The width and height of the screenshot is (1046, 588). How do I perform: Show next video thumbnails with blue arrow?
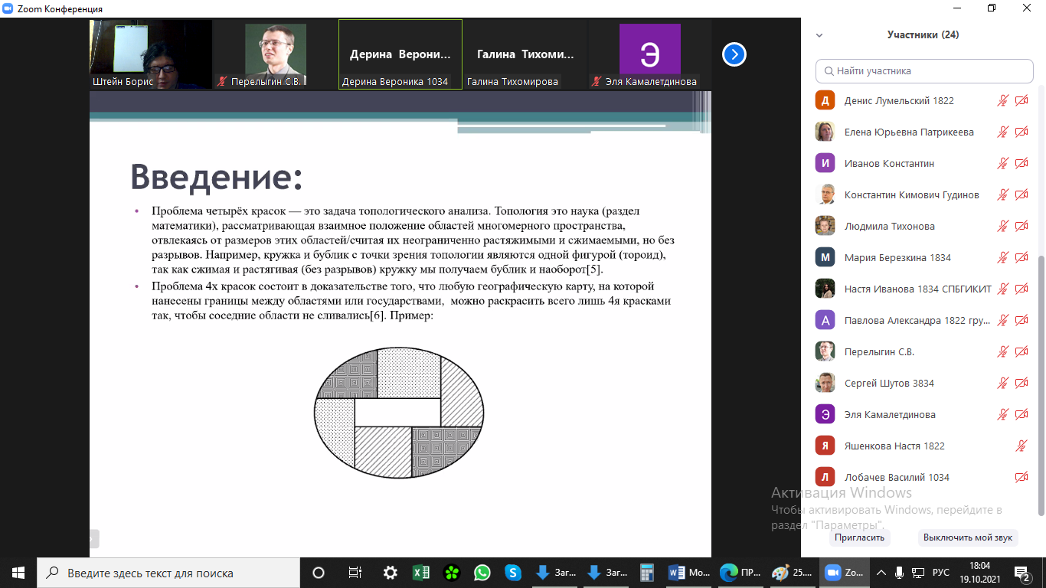[x=734, y=54]
